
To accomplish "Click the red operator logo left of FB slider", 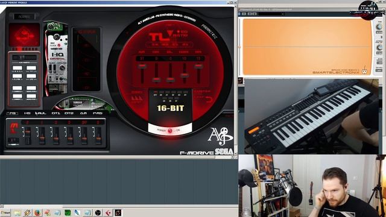I will coord(14,128).
